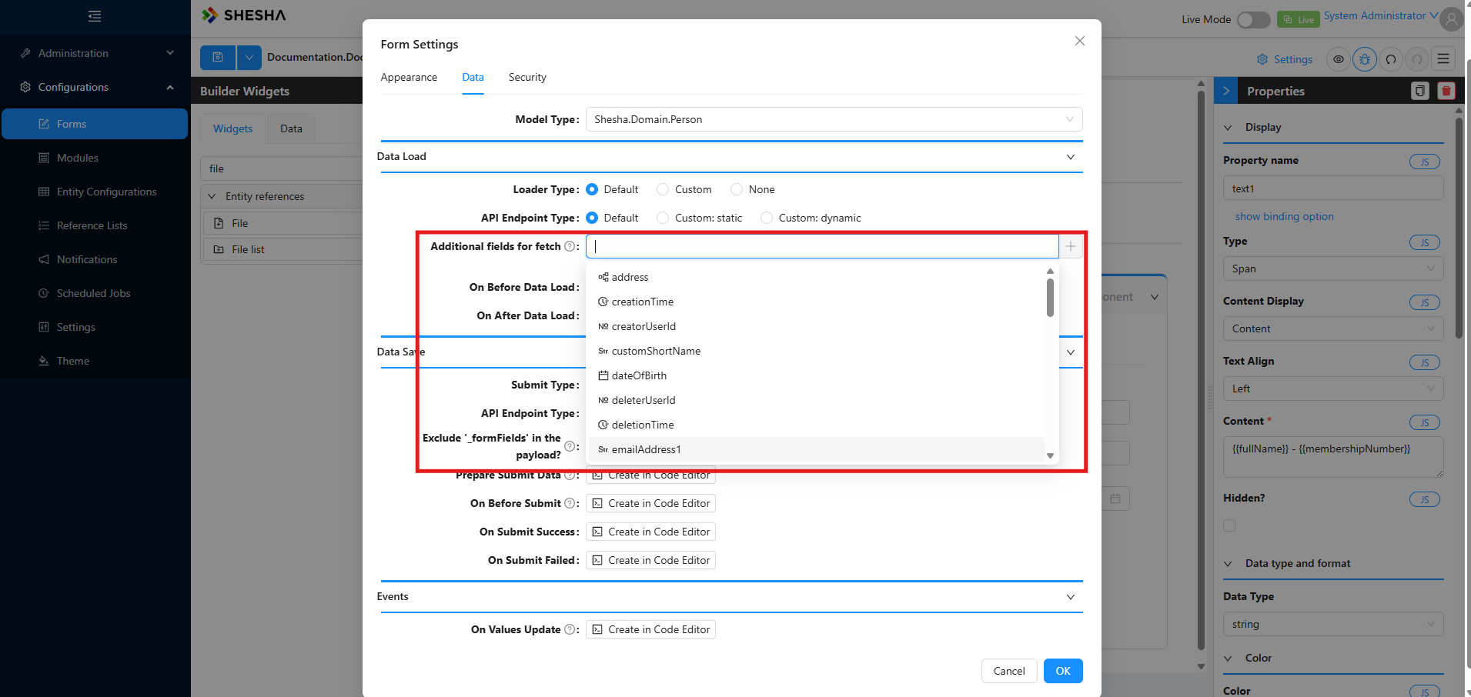This screenshot has width=1471, height=697.
Task: Collapse the Data Save section
Action: tap(1070, 352)
